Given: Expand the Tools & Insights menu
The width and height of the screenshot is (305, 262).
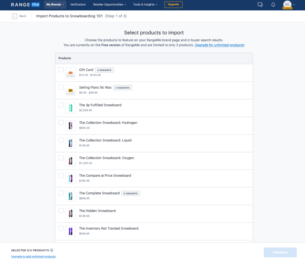Looking at the screenshot, I should click(x=145, y=5).
